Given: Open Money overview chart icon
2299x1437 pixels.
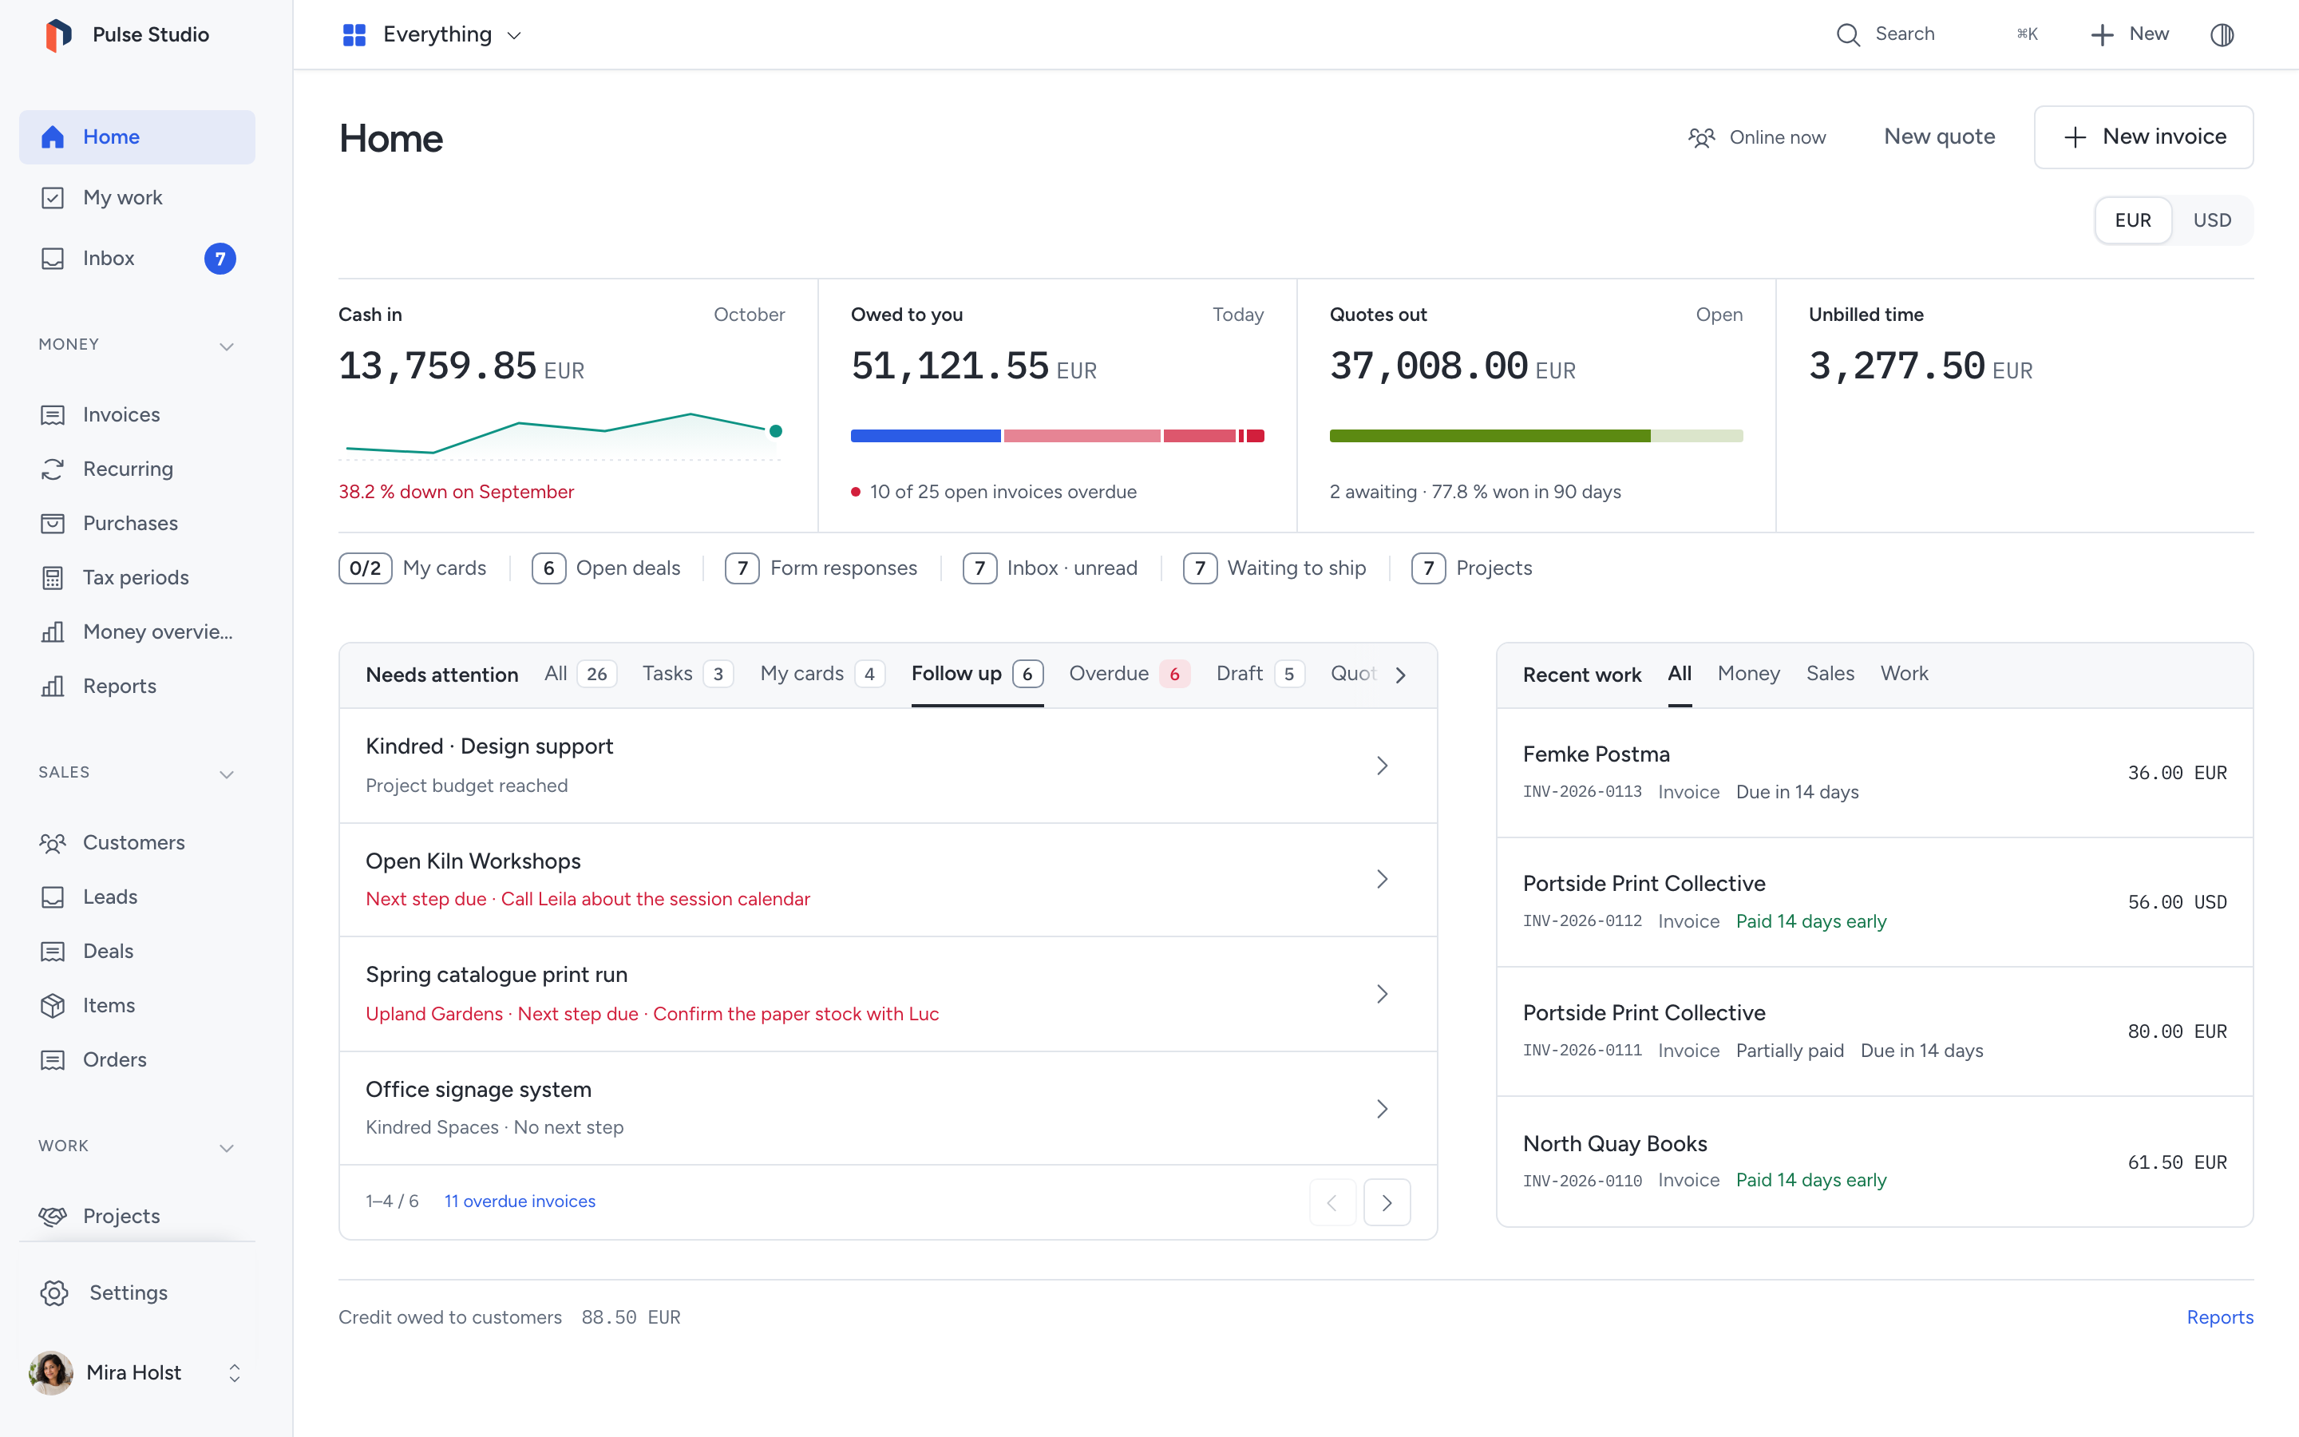Looking at the screenshot, I should point(52,632).
